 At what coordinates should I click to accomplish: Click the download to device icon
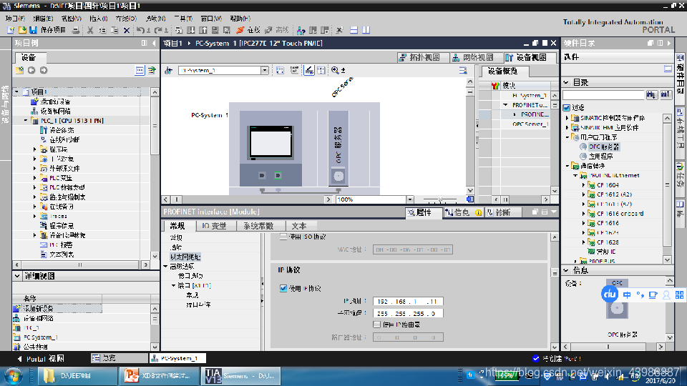coord(191,30)
